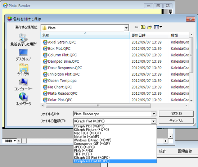This screenshot has height=167, width=198.
Task: Select Dose Response.QPC file
Action: [x=65, y=68]
